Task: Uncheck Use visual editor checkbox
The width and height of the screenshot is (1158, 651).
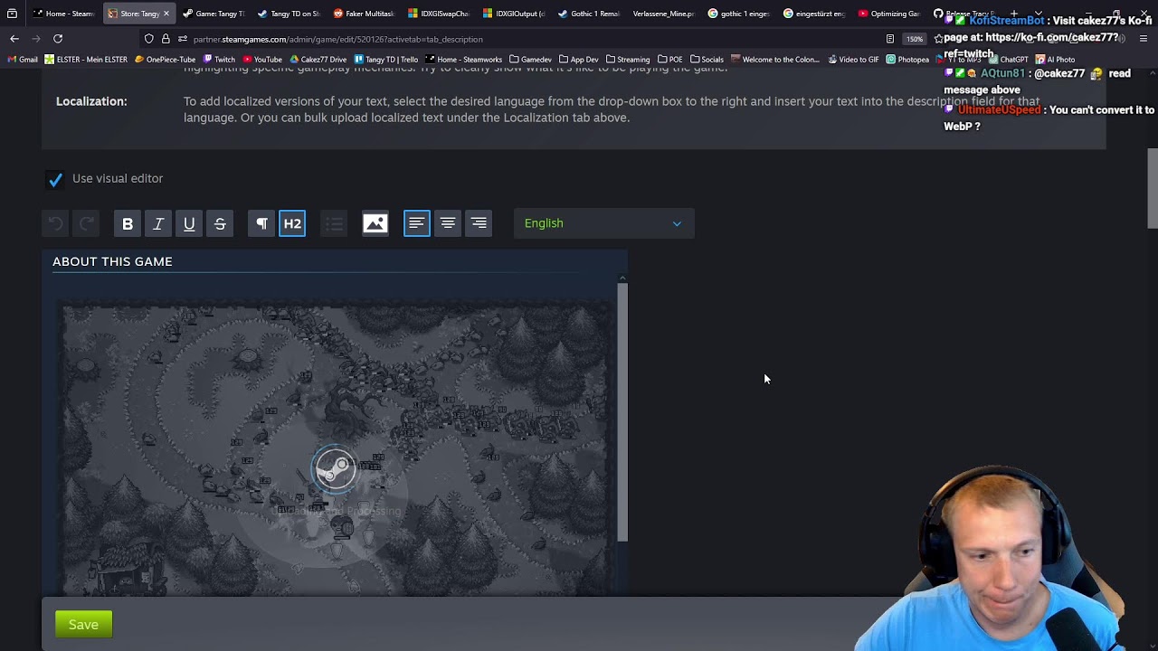Action: pos(55,179)
